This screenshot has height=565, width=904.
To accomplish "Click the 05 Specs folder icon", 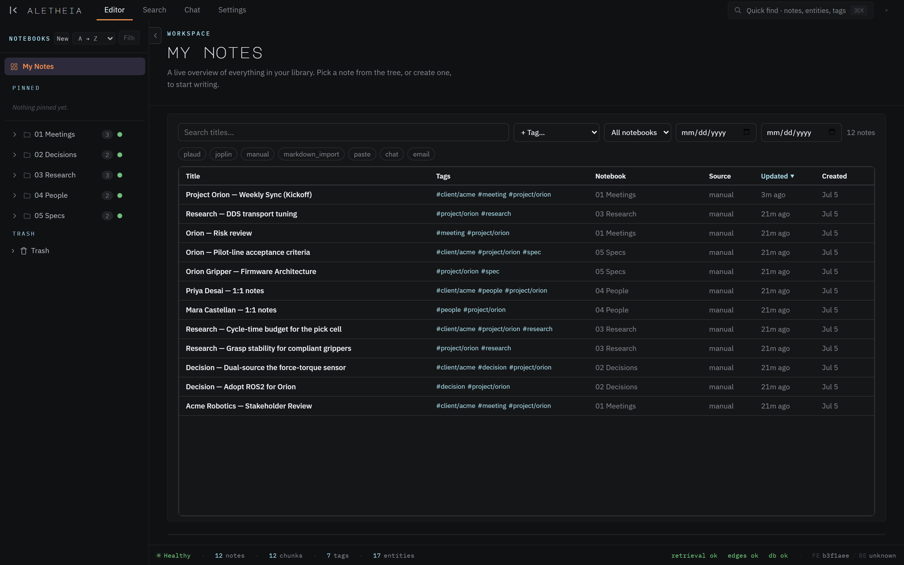I will pos(27,216).
